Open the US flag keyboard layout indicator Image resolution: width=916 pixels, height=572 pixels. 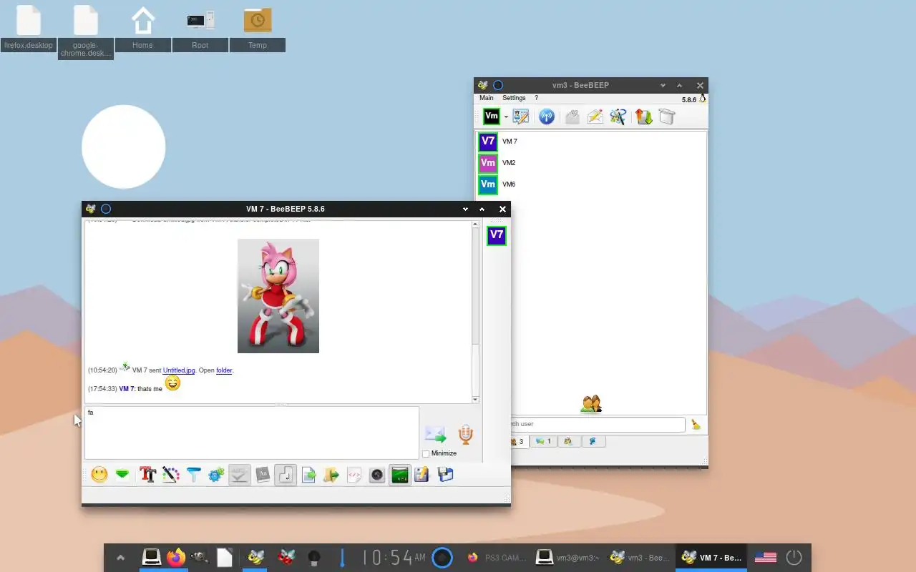(766, 558)
